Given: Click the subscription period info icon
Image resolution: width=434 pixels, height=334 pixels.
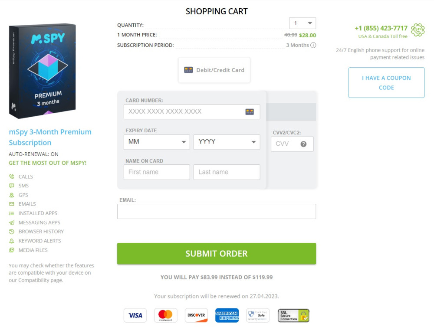Looking at the screenshot, I should 314,45.
